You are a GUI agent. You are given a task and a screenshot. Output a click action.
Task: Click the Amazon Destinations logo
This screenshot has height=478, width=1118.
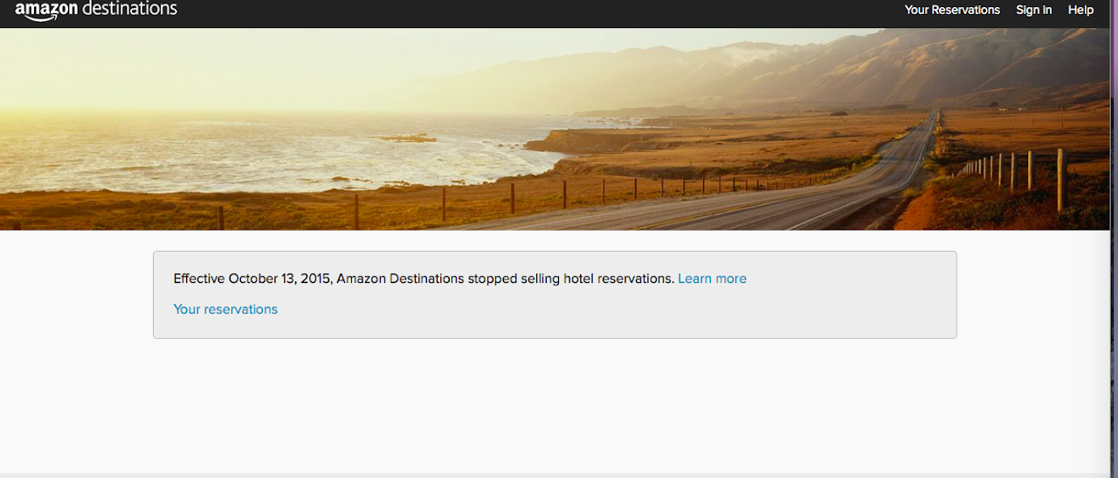point(96,10)
